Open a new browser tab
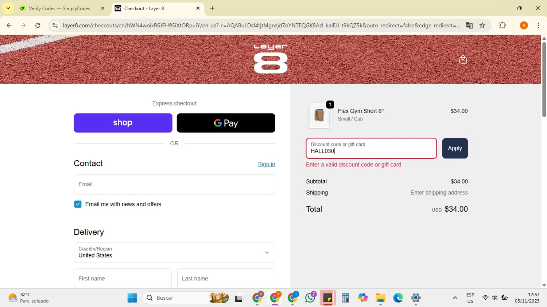 tap(212, 8)
